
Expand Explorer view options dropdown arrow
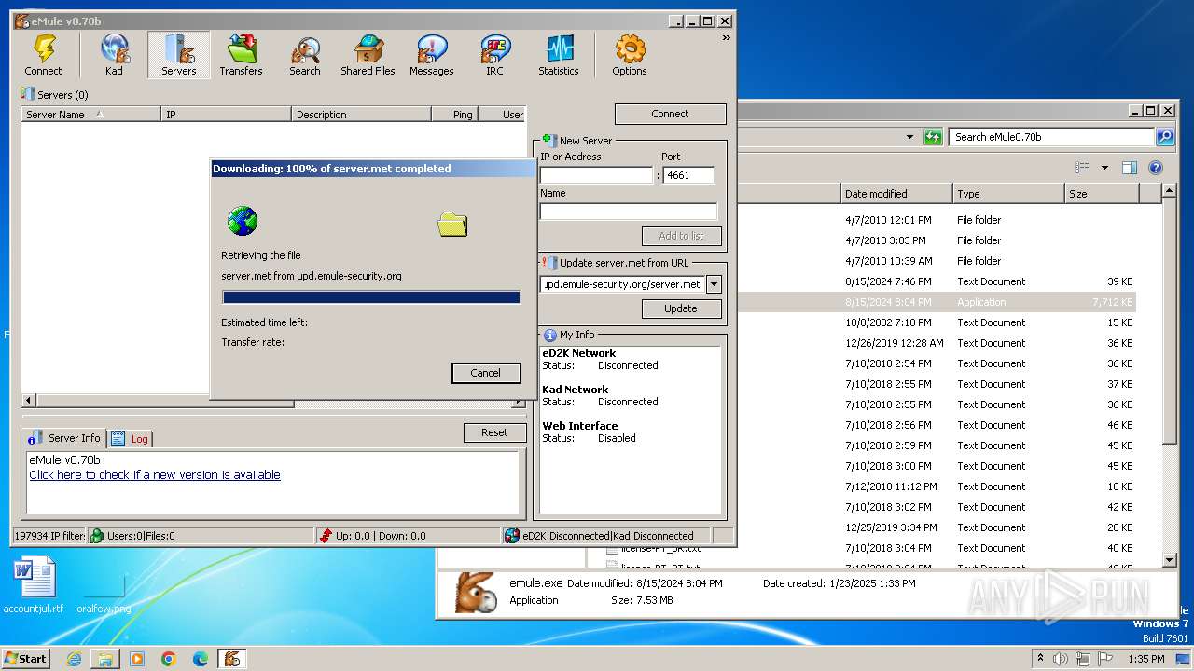tap(1104, 169)
